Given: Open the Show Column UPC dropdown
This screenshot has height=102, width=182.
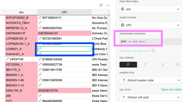Looking at the screenshot, I should 151,25.
